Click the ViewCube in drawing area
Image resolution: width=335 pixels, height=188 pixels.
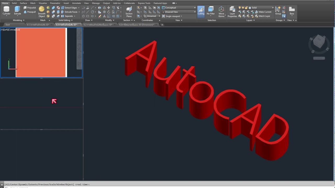pyautogui.click(x=319, y=42)
